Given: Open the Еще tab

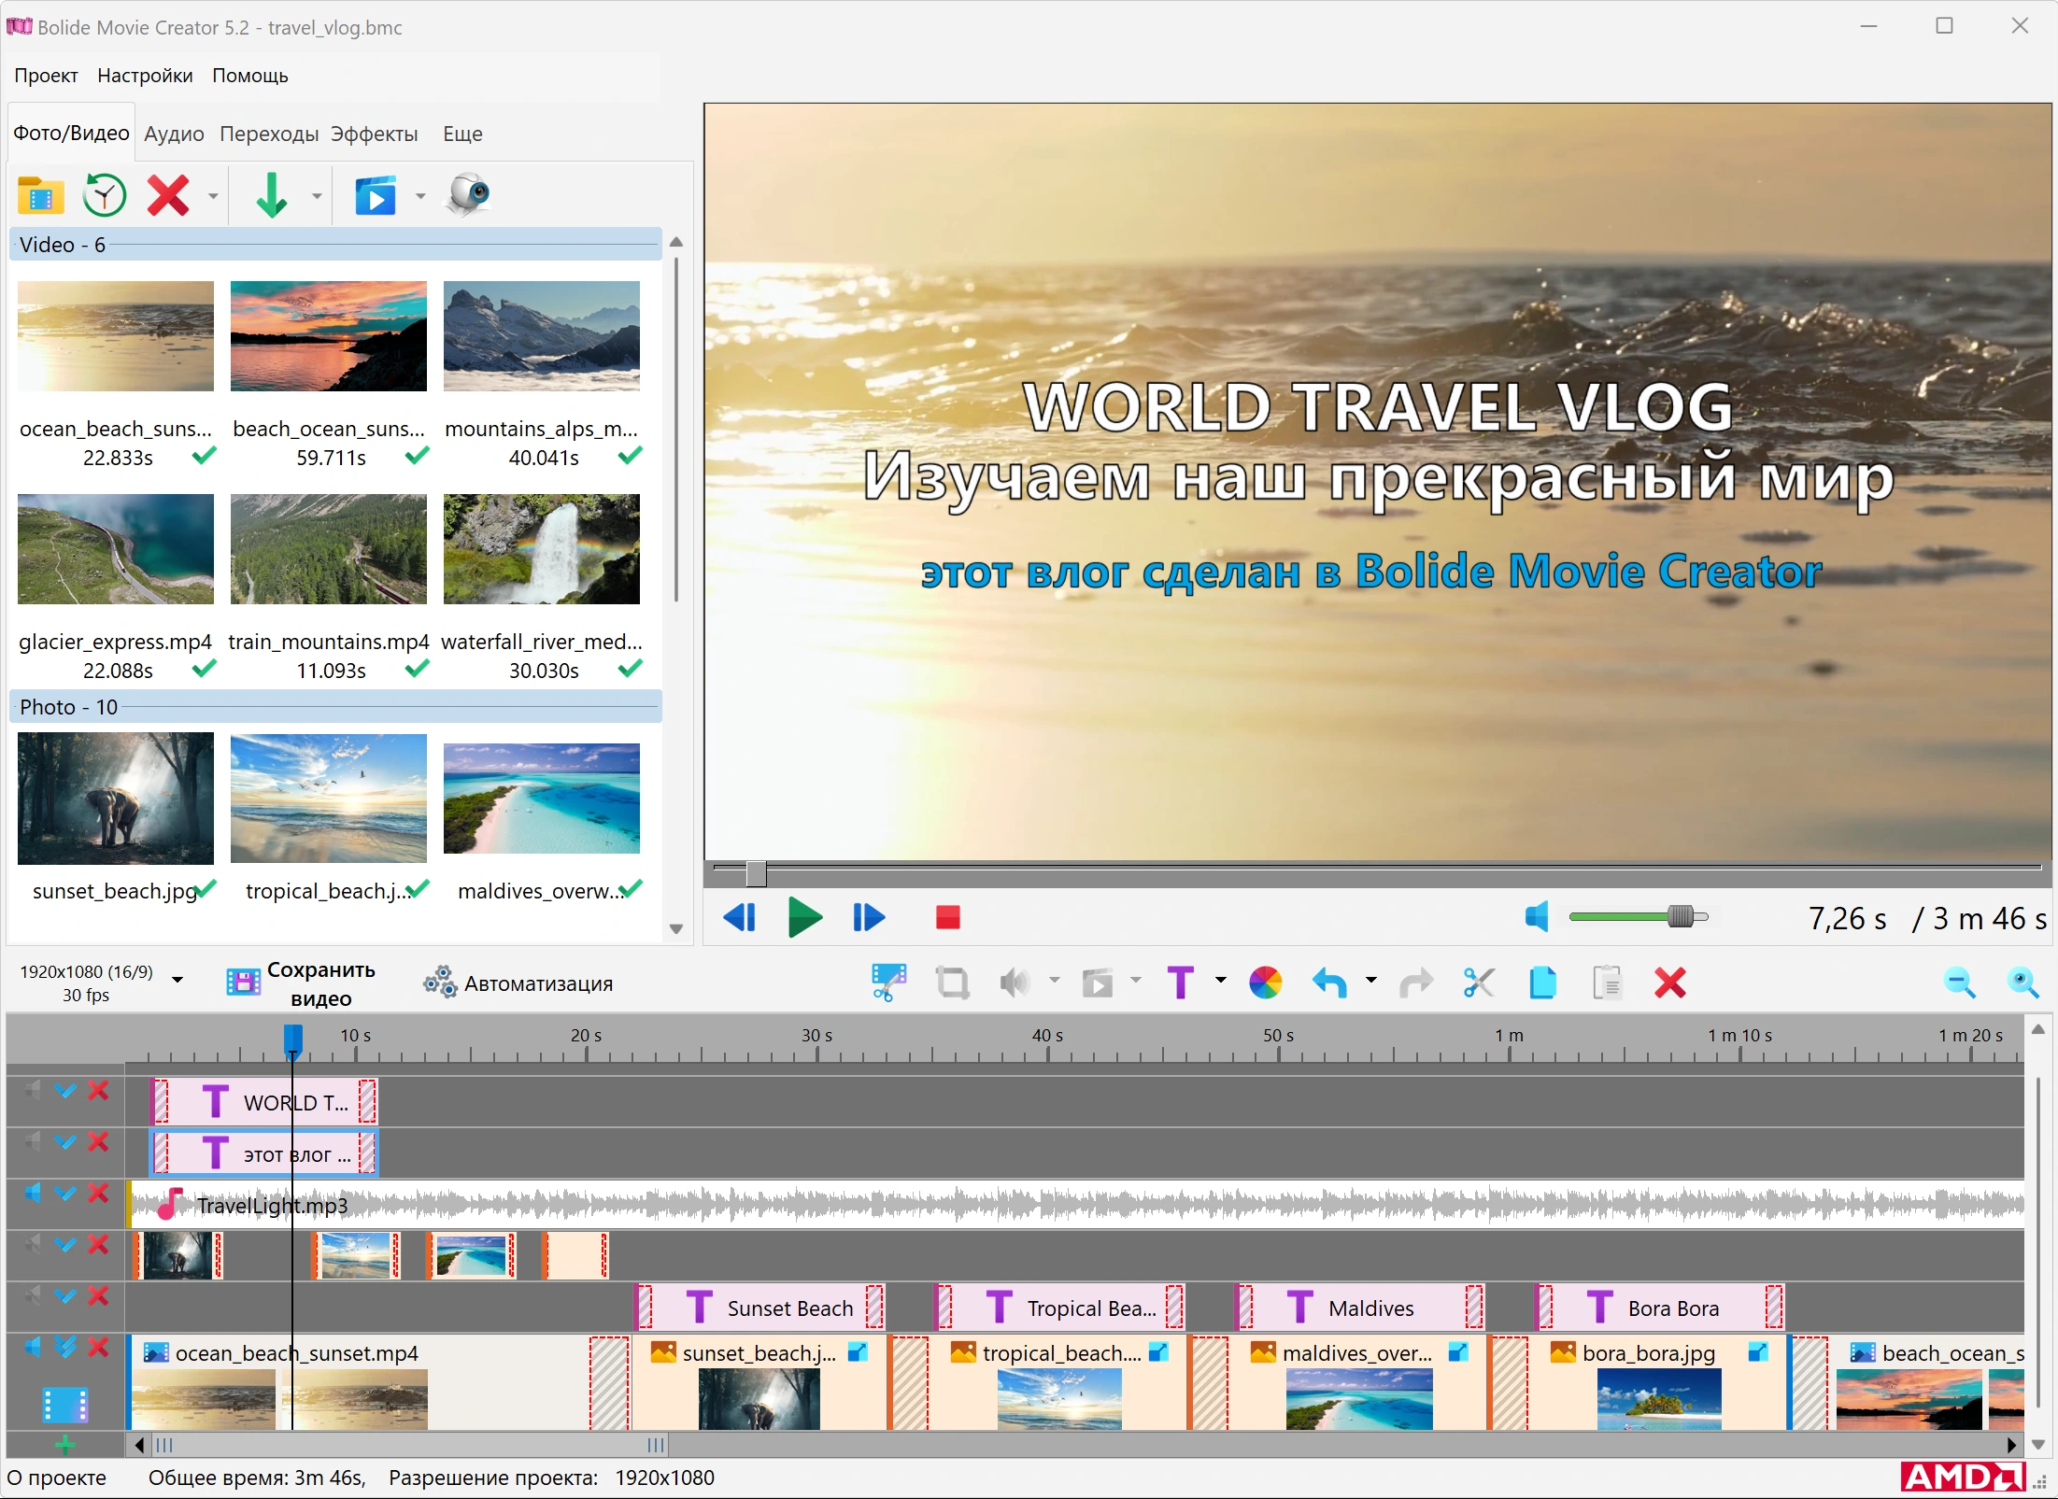Looking at the screenshot, I should (462, 134).
